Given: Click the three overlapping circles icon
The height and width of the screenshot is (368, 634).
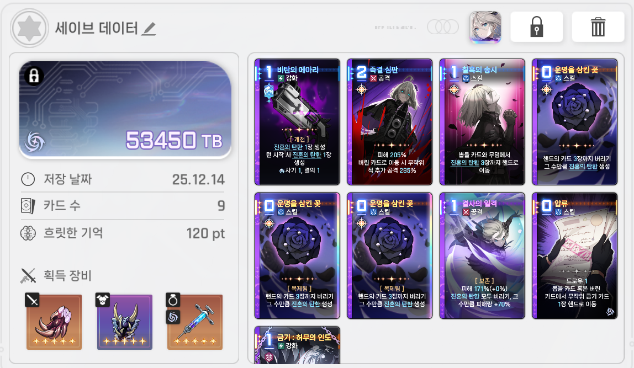Looking at the screenshot, I should [443, 27].
